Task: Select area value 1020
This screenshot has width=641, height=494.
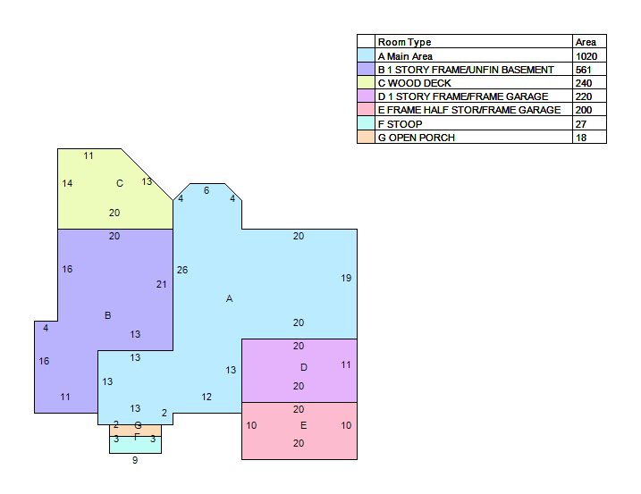Action: point(586,56)
